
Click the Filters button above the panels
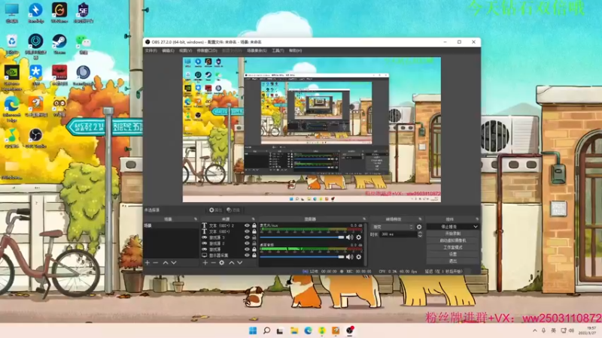click(x=233, y=210)
